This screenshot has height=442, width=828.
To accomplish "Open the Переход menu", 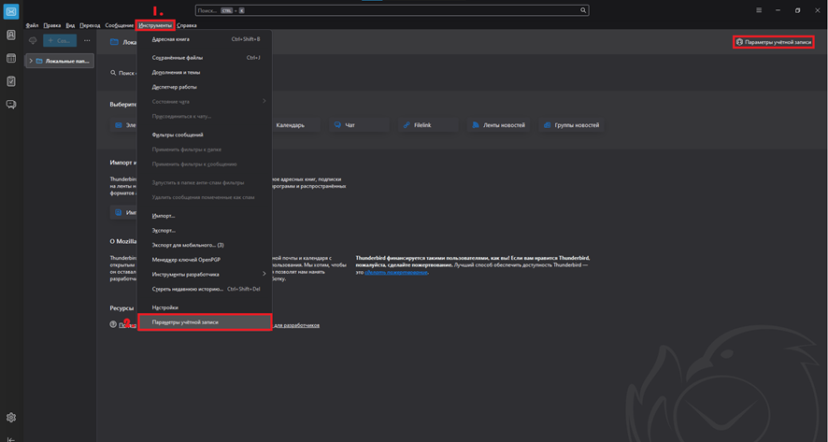I will (x=90, y=25).
